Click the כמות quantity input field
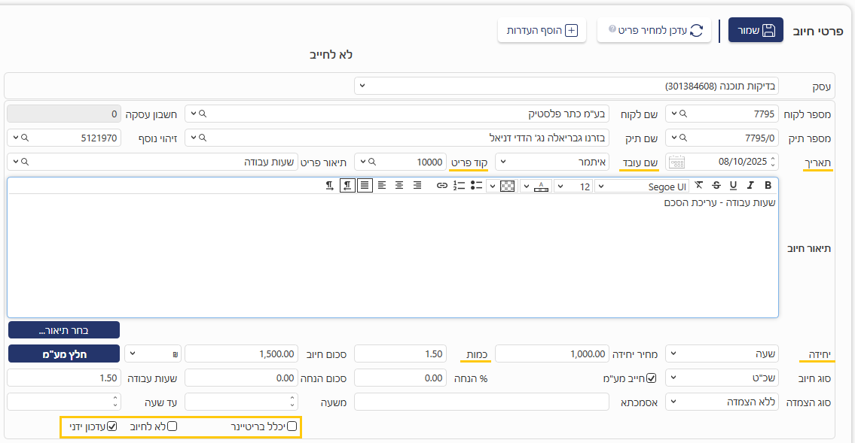 399,354
